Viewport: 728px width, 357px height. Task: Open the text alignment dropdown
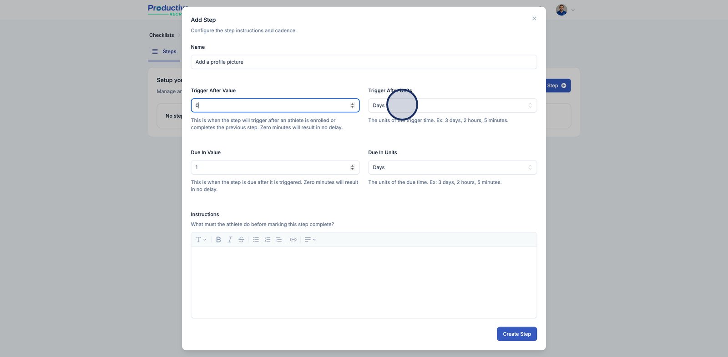[310, 240]
